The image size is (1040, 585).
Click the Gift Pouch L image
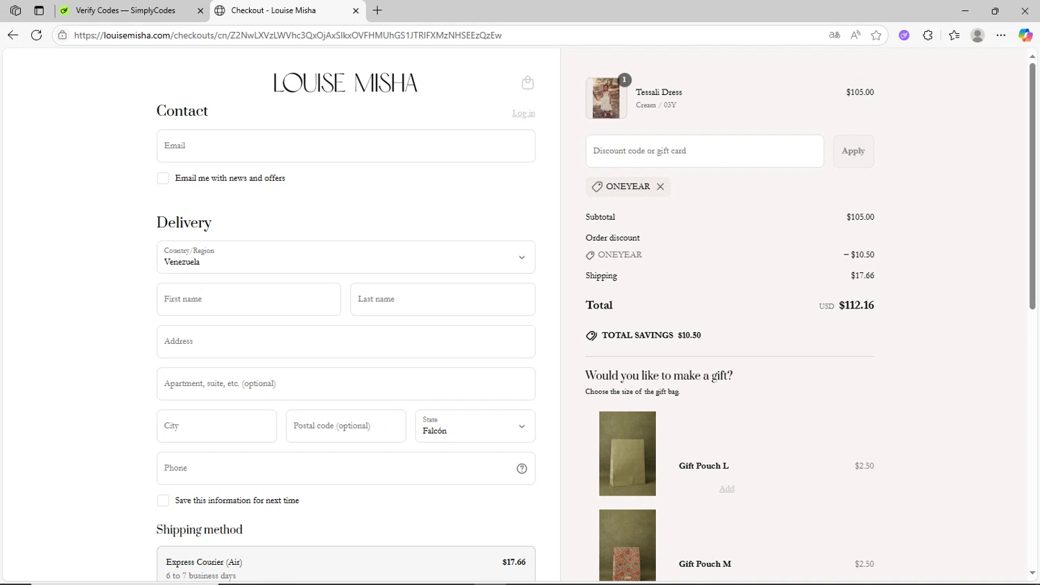[627, 454]
